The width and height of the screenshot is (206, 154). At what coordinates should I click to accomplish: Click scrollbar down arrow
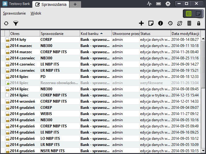pyautogui.click(x=203, y=151)
